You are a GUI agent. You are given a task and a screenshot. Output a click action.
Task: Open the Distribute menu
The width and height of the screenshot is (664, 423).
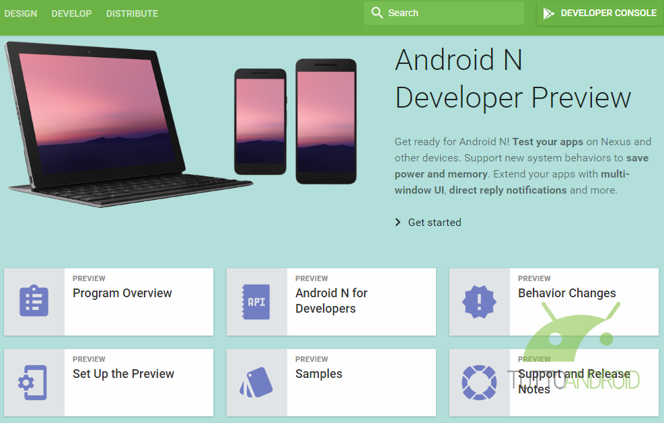click(132, 13)
